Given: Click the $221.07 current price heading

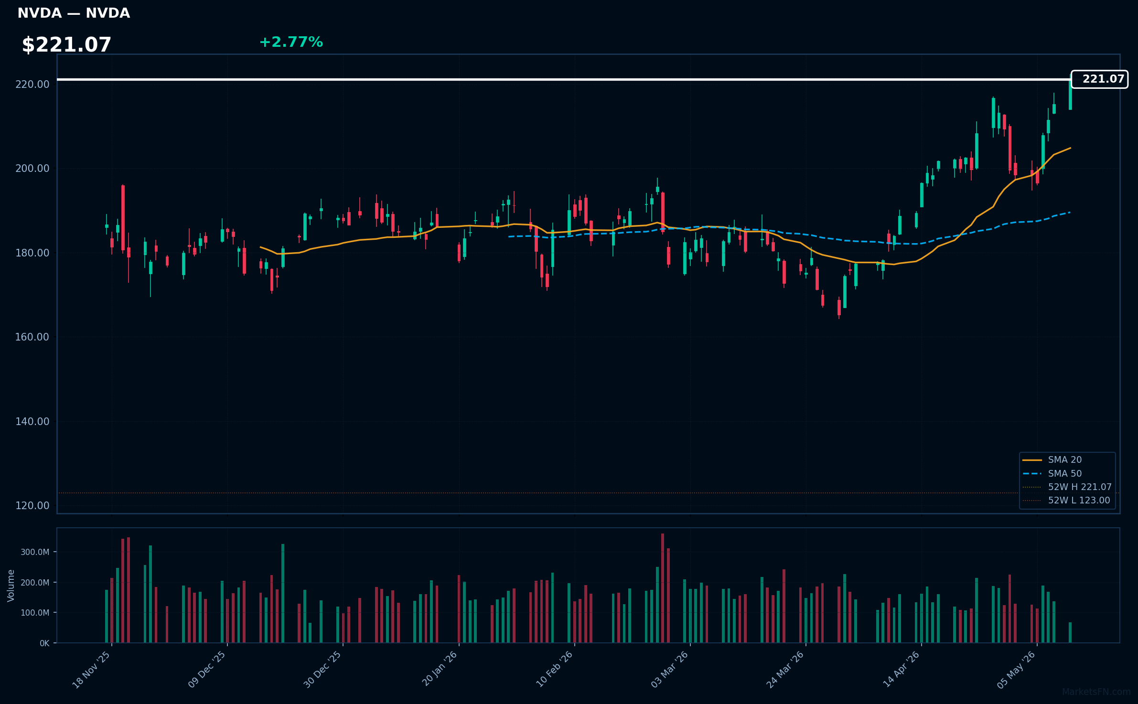Looking at the screenshot, I should (x=66, y=45).
